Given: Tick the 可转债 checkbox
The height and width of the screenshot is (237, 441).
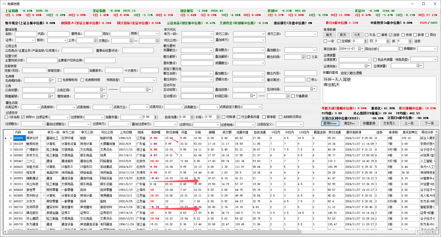Looking at the screenshot, I should click(224, 117).
